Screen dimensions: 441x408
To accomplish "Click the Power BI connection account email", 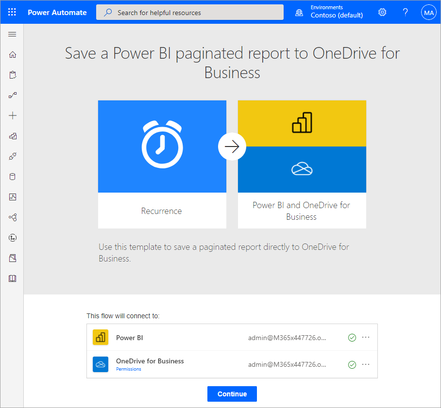I will pos(287,338).
